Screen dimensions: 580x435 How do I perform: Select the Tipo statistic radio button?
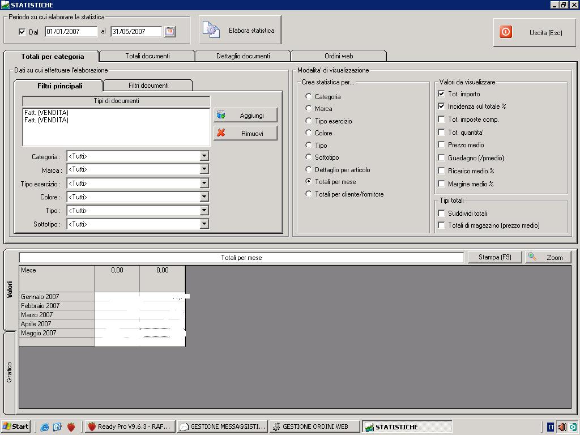309,145
